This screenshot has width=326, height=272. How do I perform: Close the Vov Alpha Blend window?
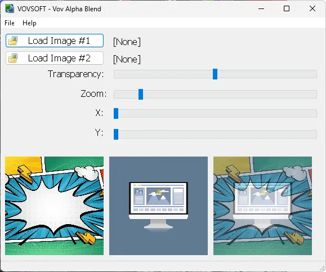312,9
